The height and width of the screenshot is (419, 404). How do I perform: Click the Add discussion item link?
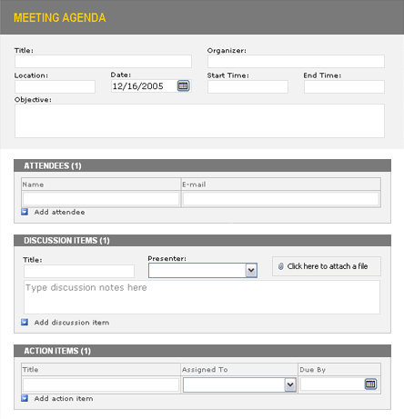(72, 323)
